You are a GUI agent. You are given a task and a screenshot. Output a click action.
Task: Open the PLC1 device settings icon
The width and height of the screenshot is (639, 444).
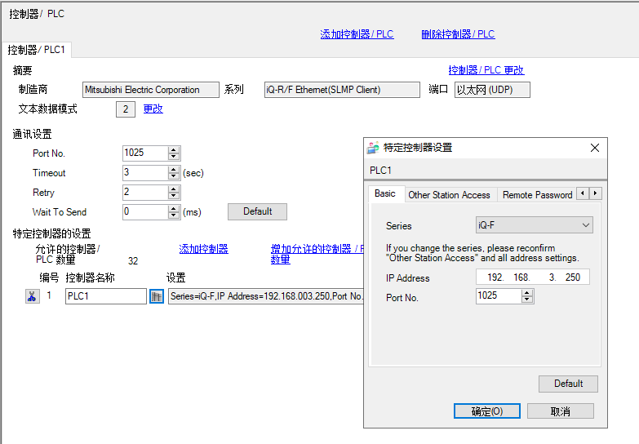coord(157,296)
